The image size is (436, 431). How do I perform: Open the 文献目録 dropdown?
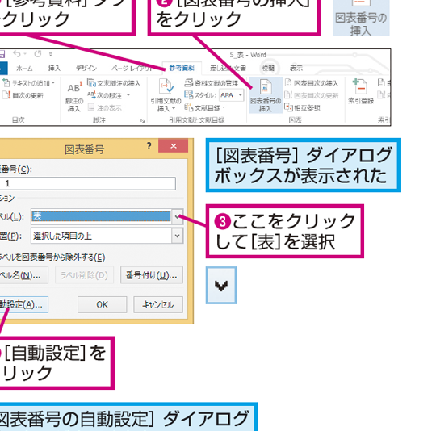[x=205, y=108]
